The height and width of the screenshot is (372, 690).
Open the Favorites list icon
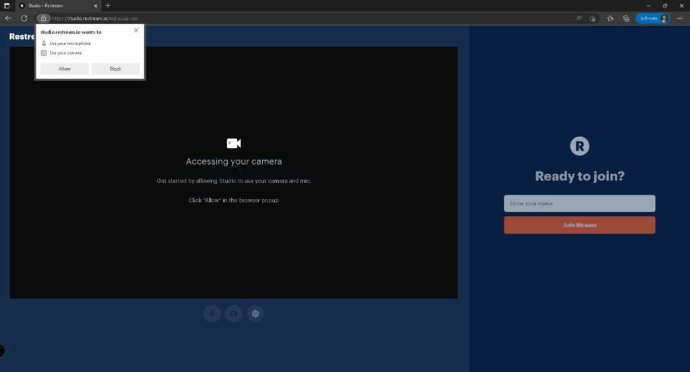610,18
